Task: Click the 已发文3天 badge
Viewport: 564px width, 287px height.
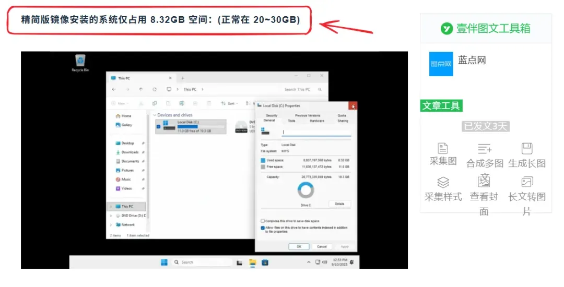Action: point(486,126)
